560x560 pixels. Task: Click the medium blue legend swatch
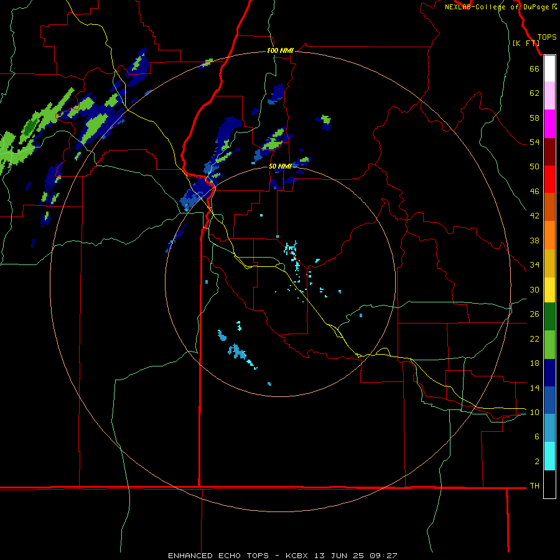pos(549,400)
